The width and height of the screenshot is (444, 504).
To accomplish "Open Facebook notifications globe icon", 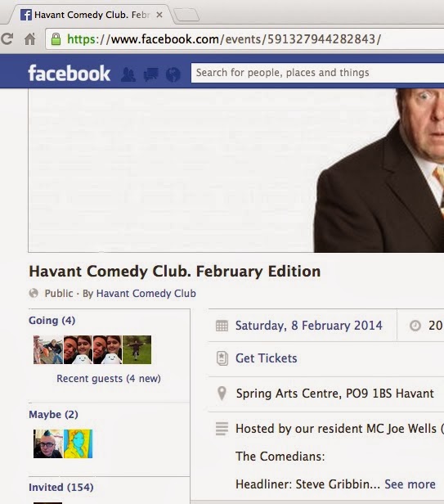I will click(x=173, y=74).
